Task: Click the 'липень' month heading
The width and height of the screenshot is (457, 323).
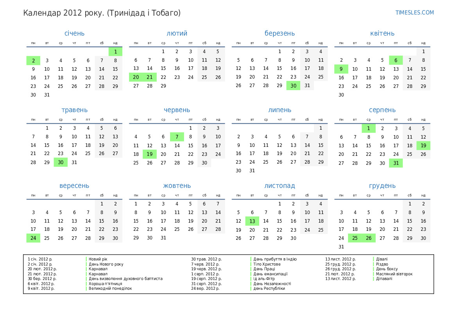Action: coord(280,110)
